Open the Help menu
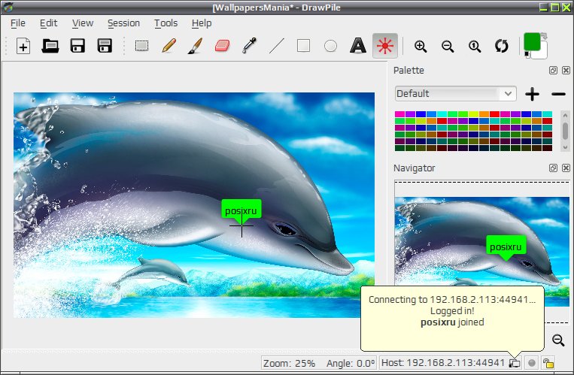This screenshot has width=574, height=375. point(202,23)
